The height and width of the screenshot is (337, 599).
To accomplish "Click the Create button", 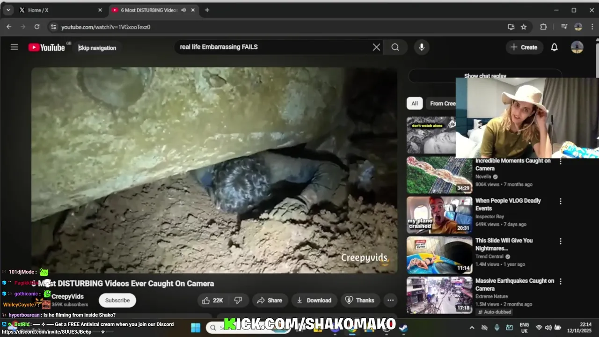I will (x=524, y=47).
